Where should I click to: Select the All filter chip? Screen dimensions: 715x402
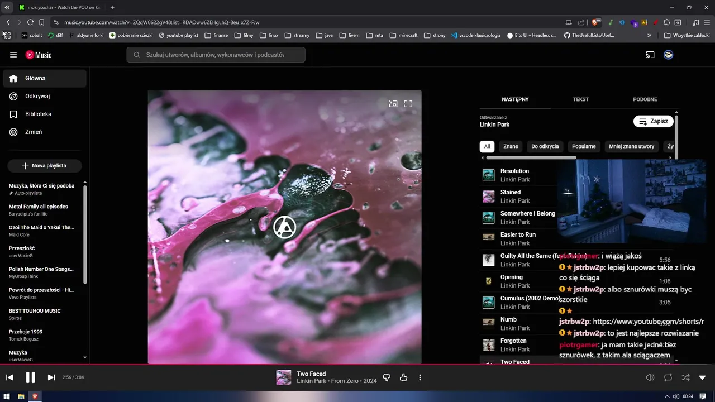[x=487, y=146]
